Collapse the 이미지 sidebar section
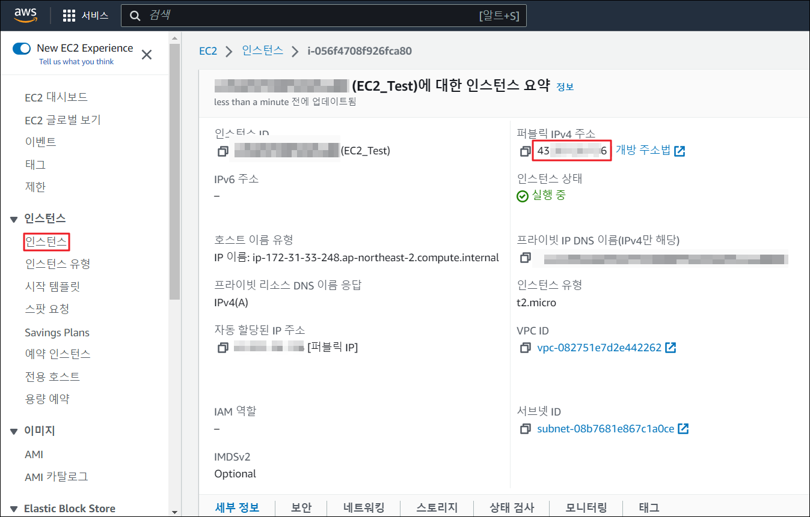The image size is (810, 517). (x=14, y=432)
